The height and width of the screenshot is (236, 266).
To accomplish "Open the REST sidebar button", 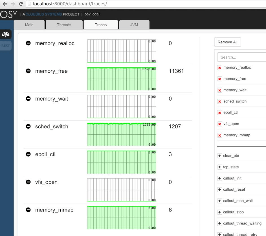I will [x=6, y=46].
